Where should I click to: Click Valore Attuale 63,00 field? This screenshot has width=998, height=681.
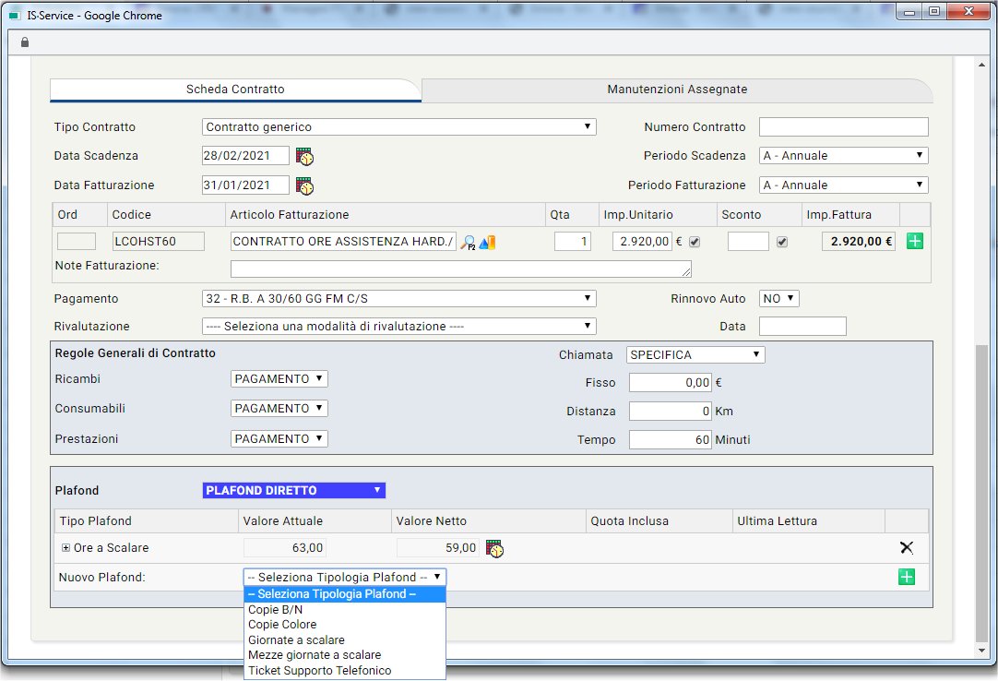pos(284,548)
